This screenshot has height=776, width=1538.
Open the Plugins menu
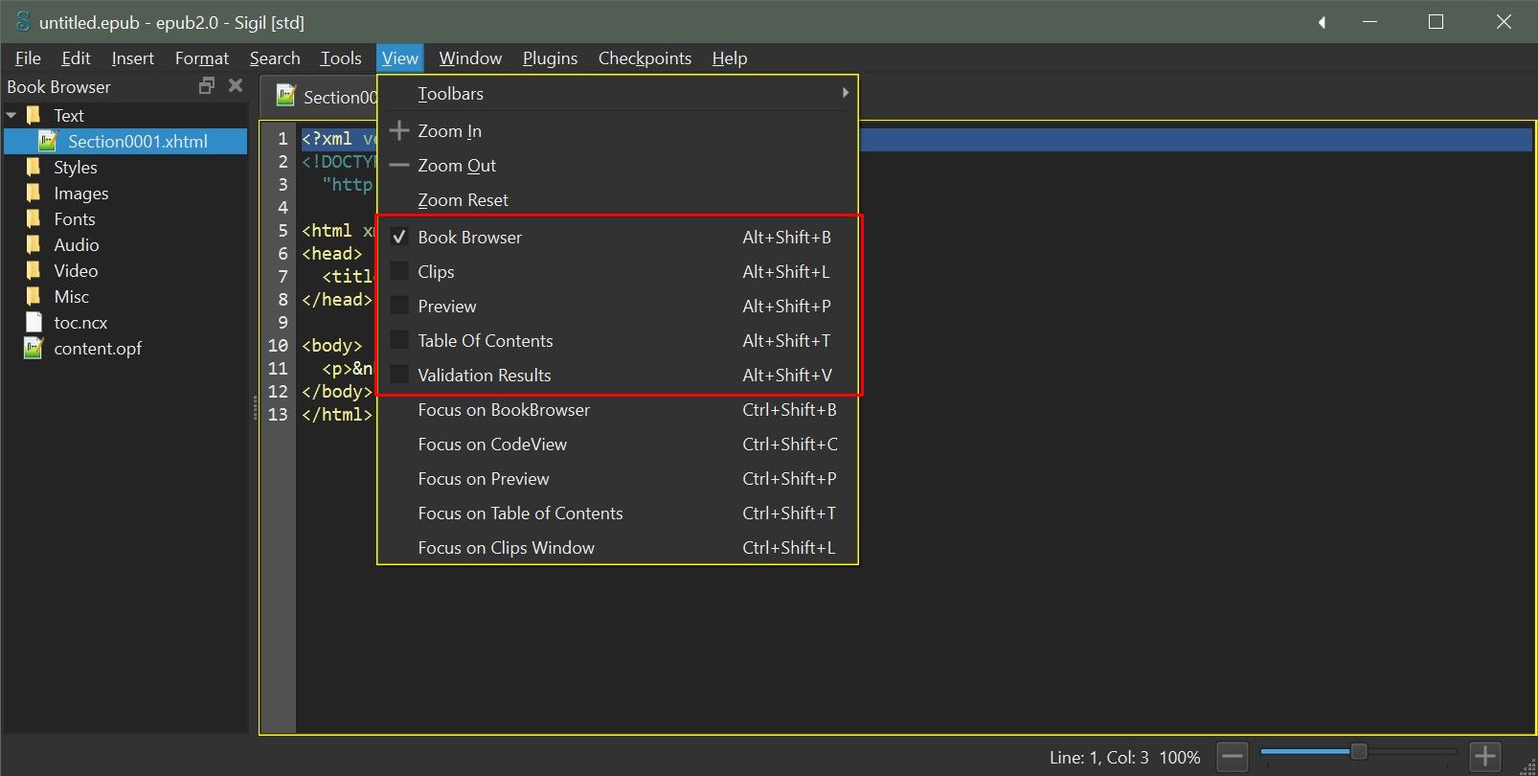coord(550,58)
